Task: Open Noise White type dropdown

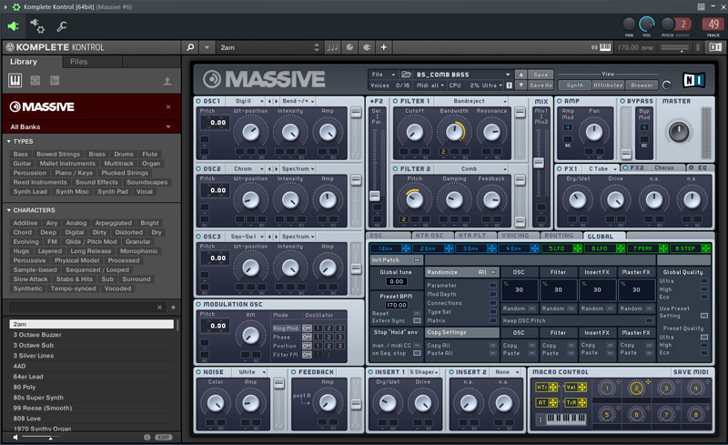Action: (x=251, y=372)
